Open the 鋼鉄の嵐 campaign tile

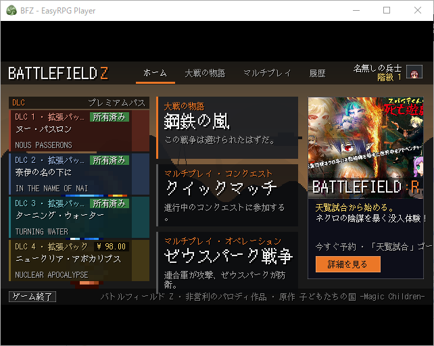[x=227, y=128]
